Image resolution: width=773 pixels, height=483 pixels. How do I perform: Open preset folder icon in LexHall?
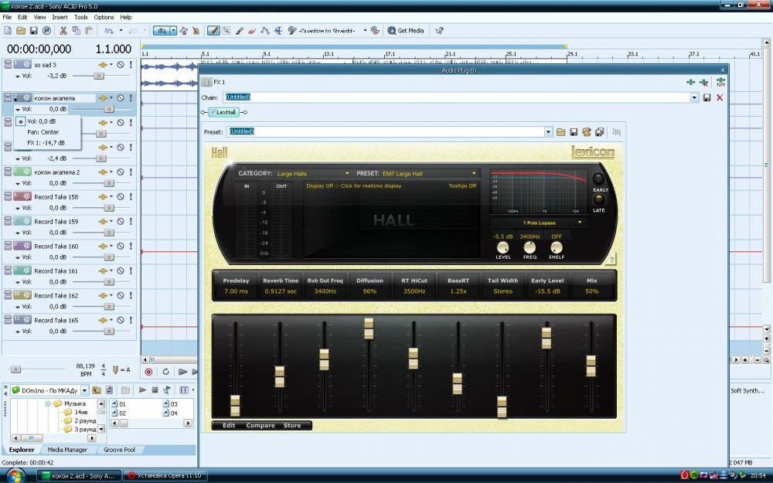(561, 132)
